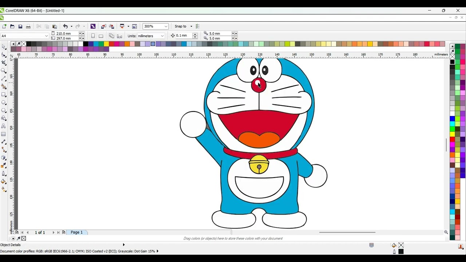The width and height of the screenshot is (466, 262).
Task: Undo the last action
Action: click(x=65, y=26)
